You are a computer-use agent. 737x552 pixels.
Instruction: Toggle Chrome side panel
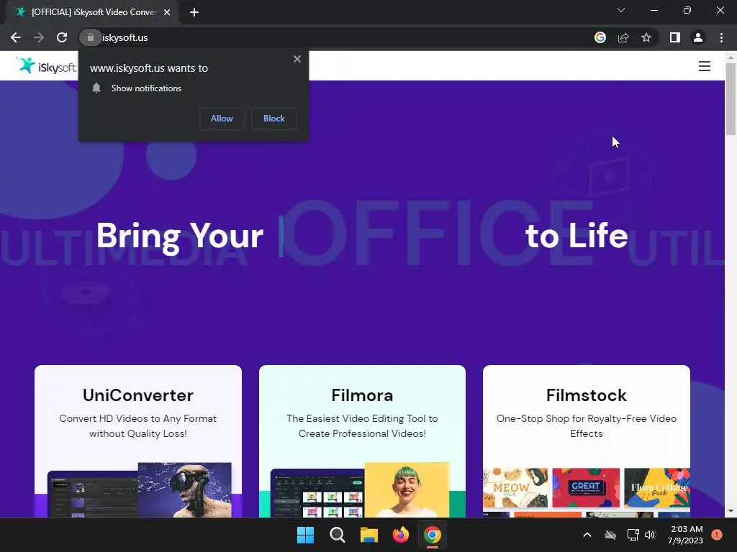[675, 37]
